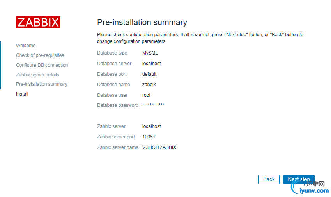Click the Zabbix server port value 10051
This screenshot has height=197, width=331.
149,137
